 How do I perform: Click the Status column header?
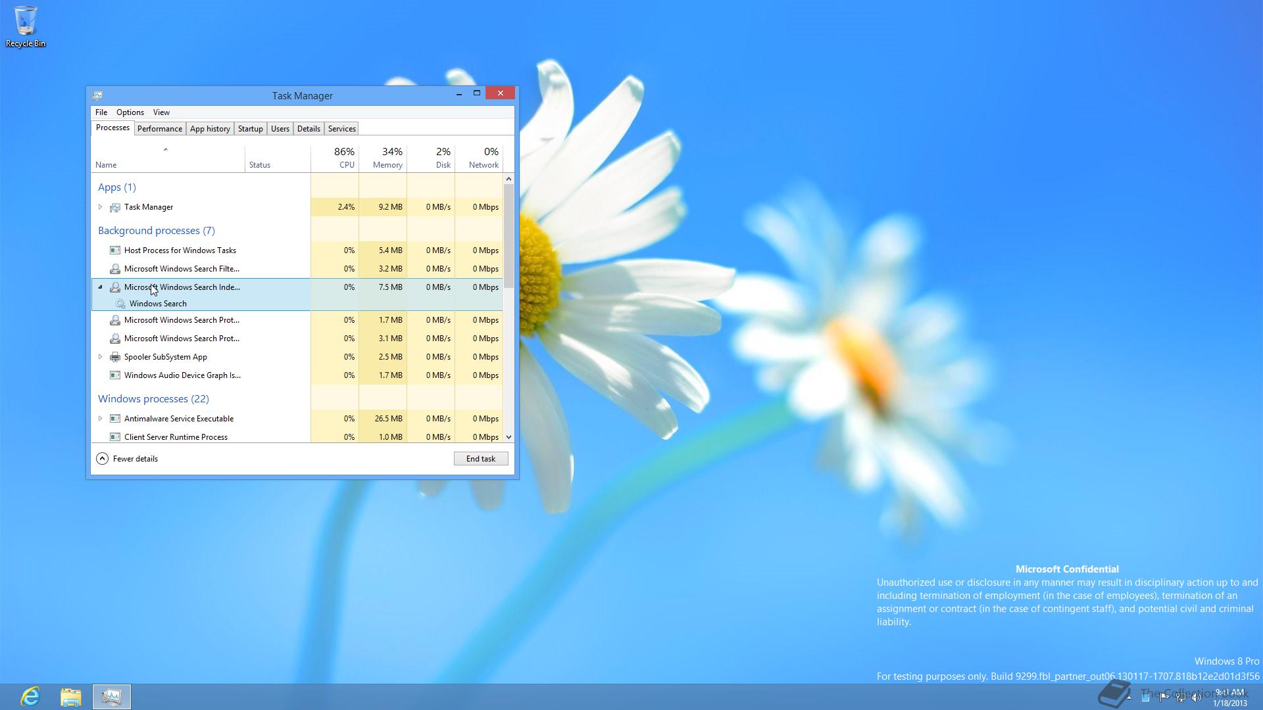coord(278,158)
